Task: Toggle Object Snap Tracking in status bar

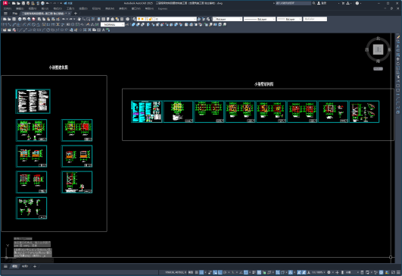Action: [x=241, y=272]
